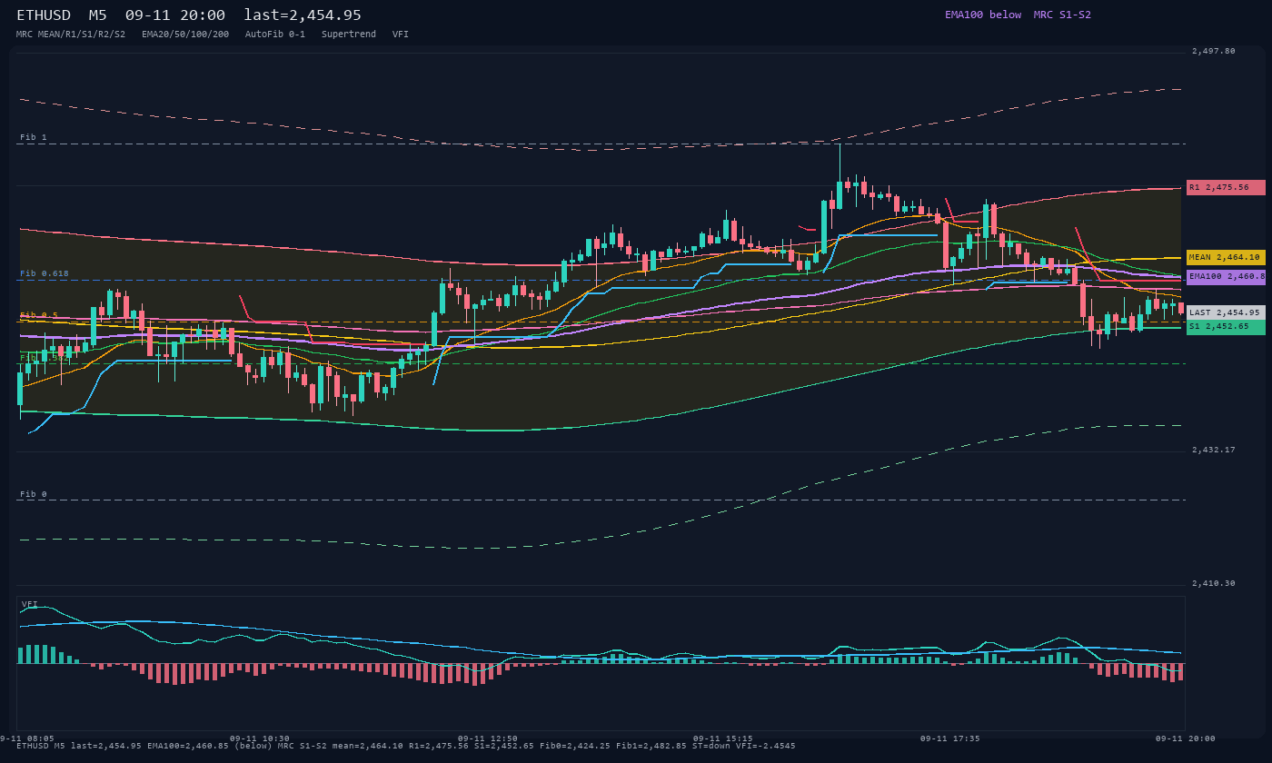The image size is (1272, 763).
Task: Click the VFI label inside the lower panel
Action: 30,604
